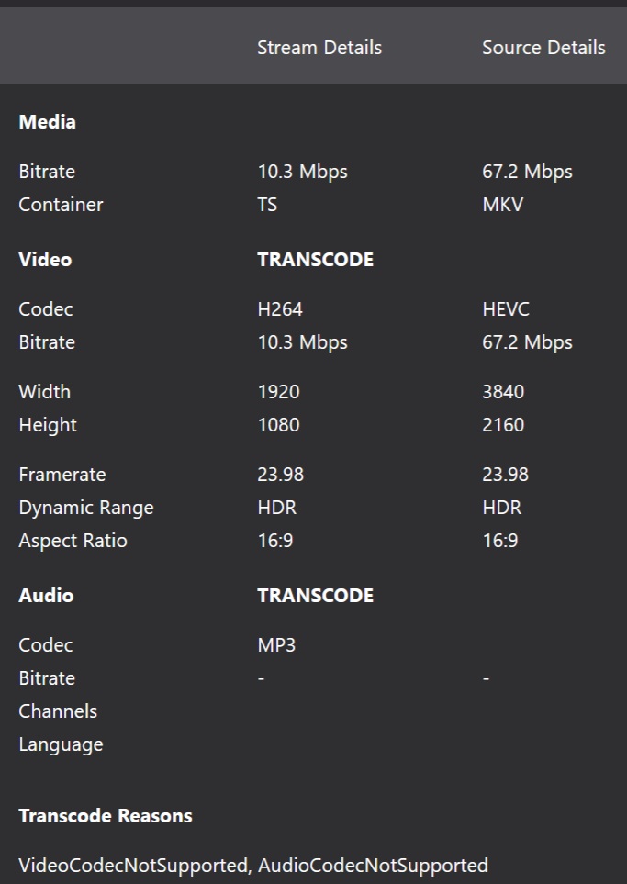Click the Video section heading
This screenshot has width=627, height=884.
coord(45,260)
